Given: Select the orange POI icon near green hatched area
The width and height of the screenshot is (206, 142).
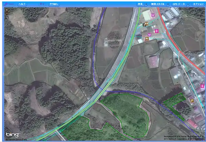Looking at the screenshot, I should 192,100.
